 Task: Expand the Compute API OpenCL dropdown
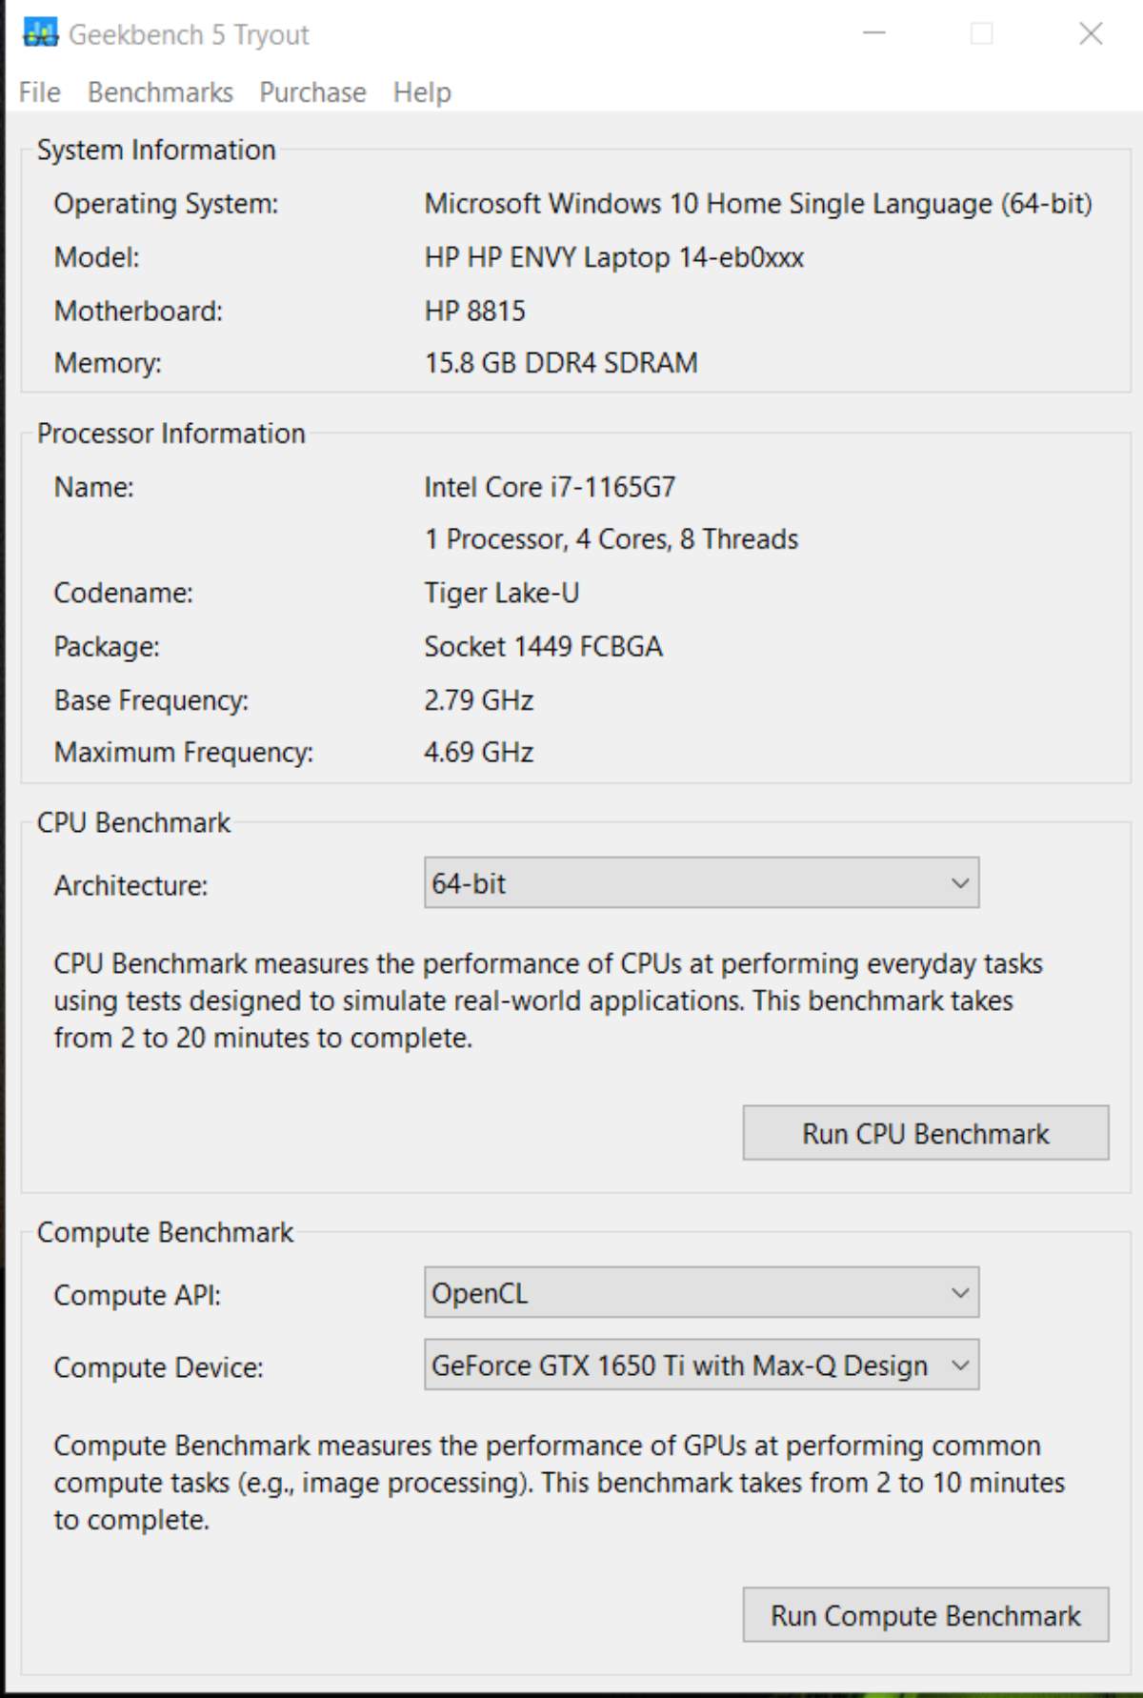(x=701, y=1293)
